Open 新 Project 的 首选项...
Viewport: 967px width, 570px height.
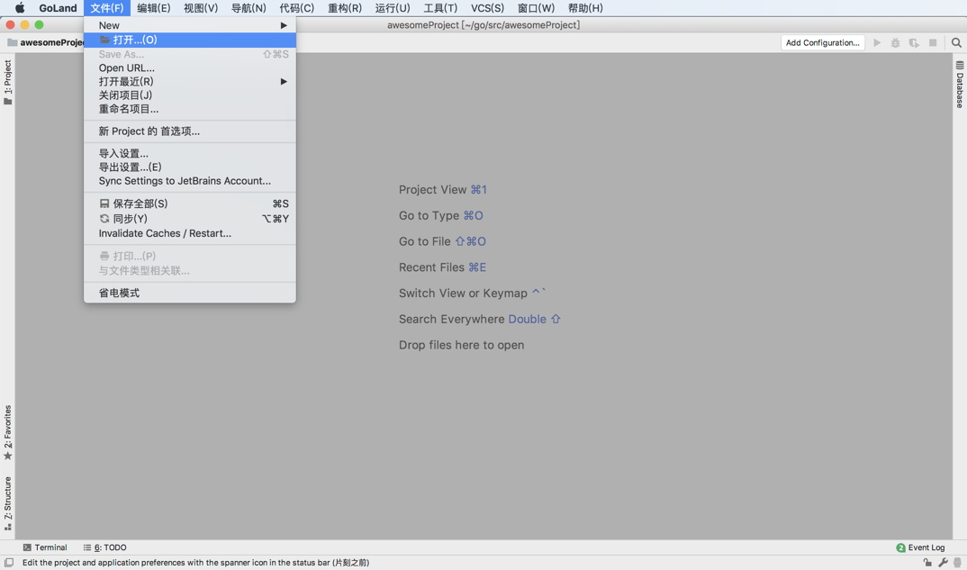[x=190, y=131]
